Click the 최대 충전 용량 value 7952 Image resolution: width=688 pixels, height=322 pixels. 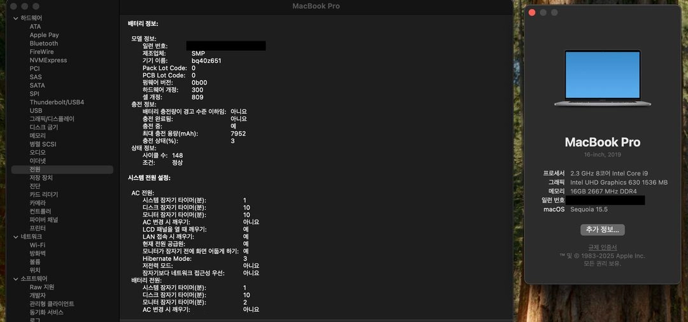click(x=238, y=134)
